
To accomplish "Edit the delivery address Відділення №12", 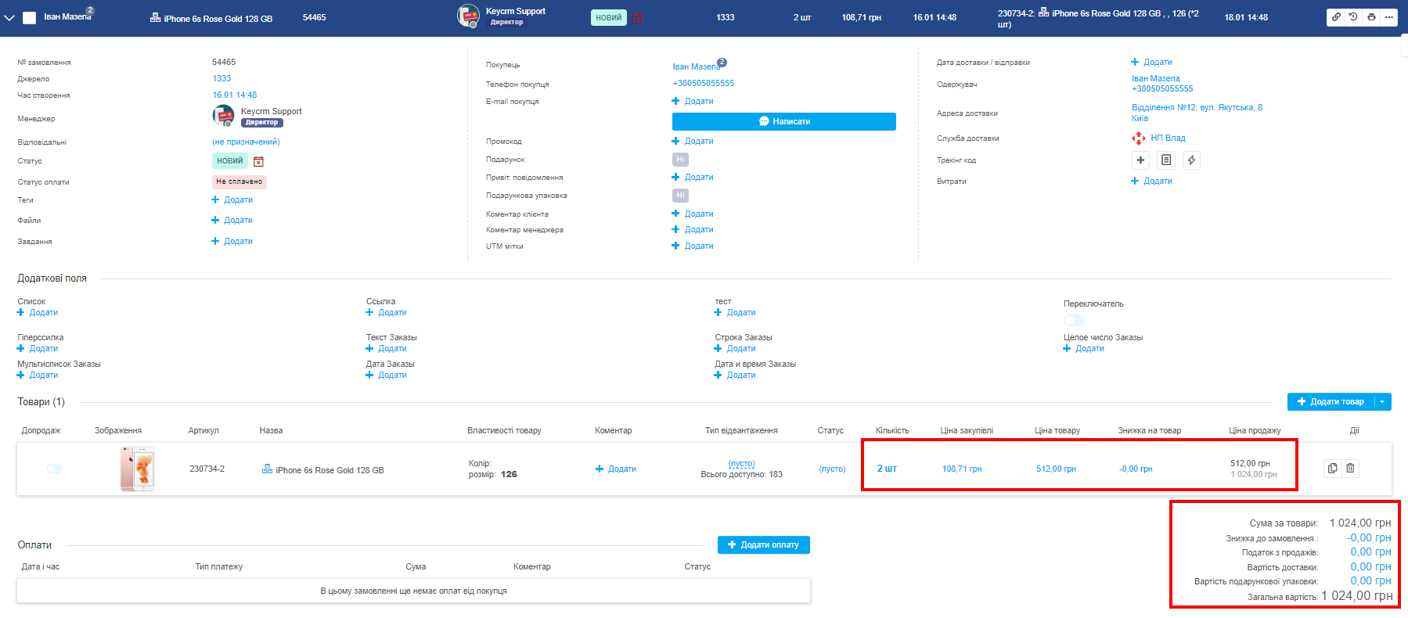I will pos(1197,113).
